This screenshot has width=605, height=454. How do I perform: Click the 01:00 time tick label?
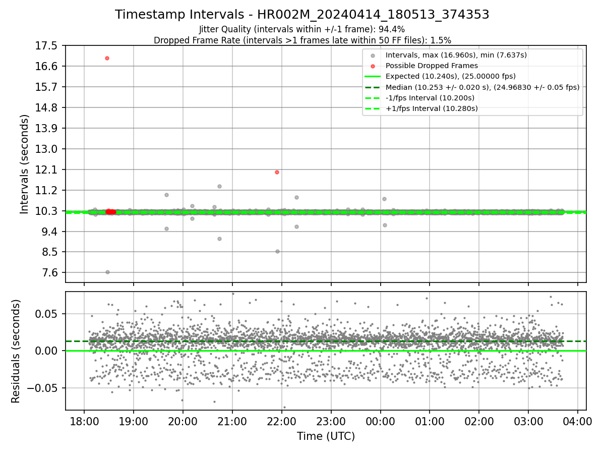pos(430,421)
